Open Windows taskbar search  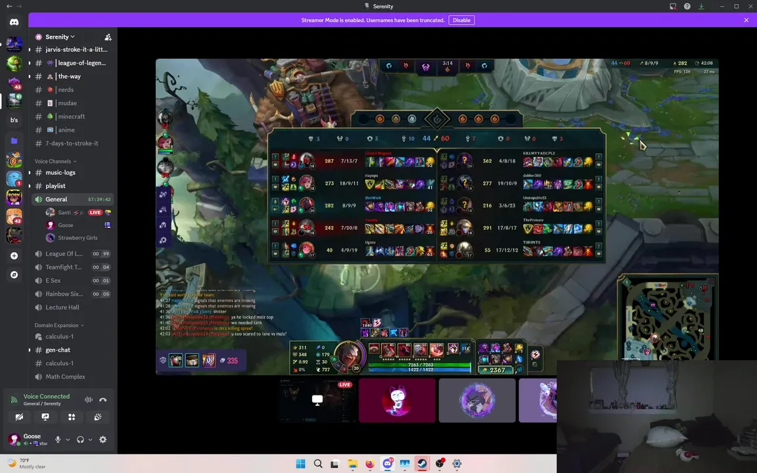coord(317,464)
